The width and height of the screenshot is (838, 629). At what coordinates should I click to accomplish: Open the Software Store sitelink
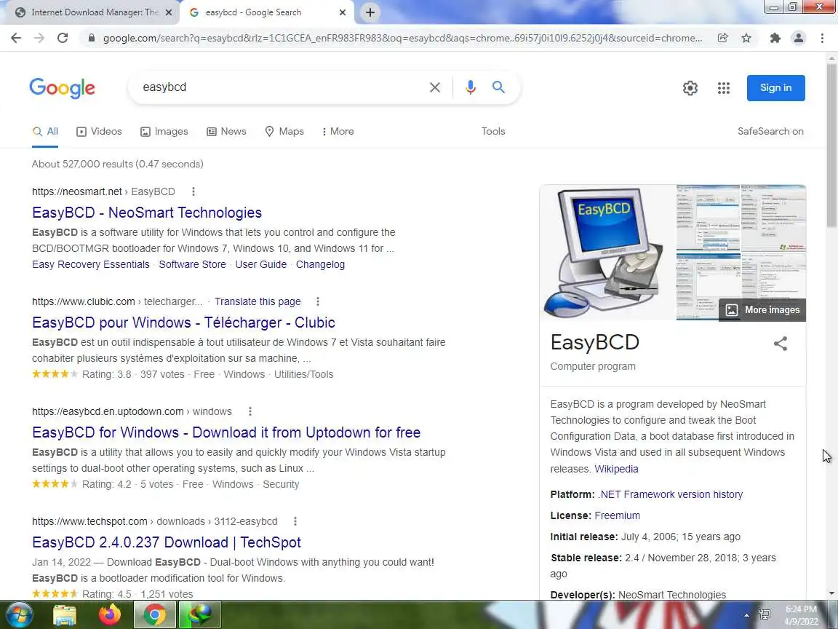coord(192,264)
